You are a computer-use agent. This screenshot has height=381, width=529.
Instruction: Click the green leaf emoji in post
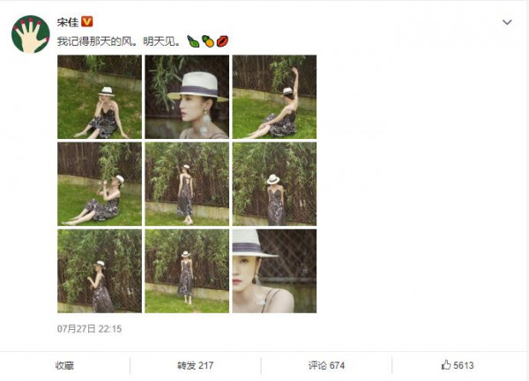pyautogui.click(x=193, y=41)
